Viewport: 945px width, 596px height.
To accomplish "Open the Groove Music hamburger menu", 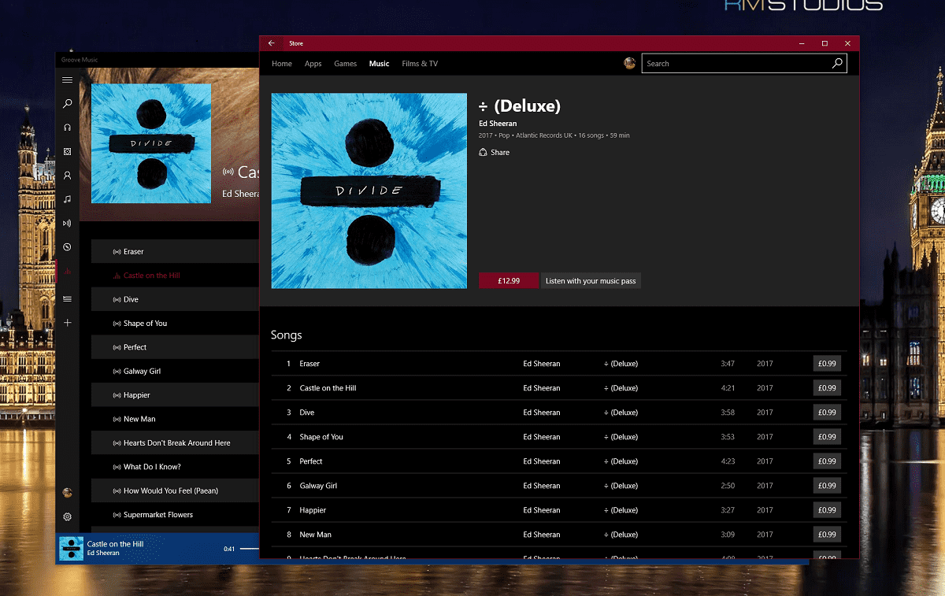I will point(68,80).
